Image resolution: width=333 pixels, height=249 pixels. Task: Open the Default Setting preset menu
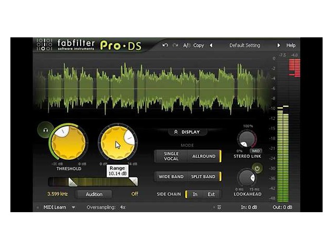click(x=245, y=45)
